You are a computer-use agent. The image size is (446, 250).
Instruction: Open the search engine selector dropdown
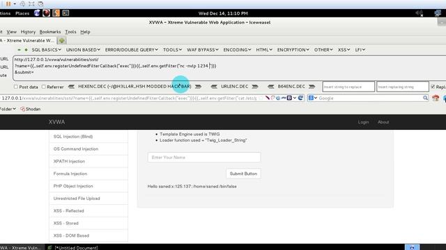click(x=313, y=98)
